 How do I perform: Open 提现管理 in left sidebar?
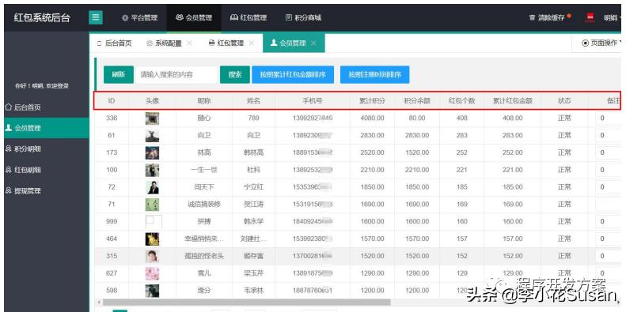(47, 190)
